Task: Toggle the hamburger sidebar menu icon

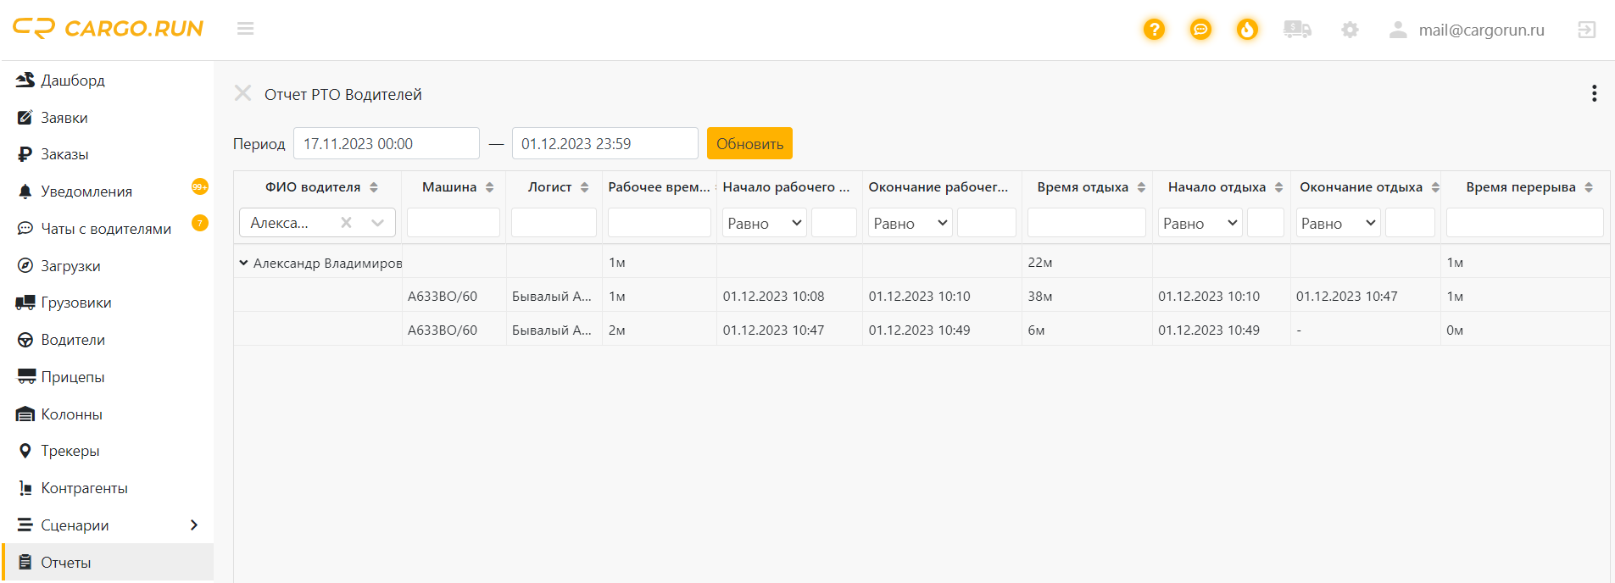Action: tap(246, 29)
